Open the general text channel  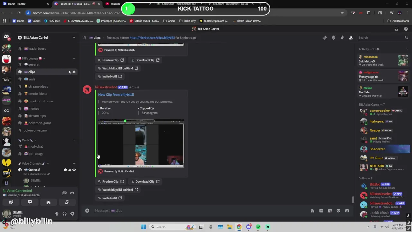pyautogui.click(x=46, y=64)
